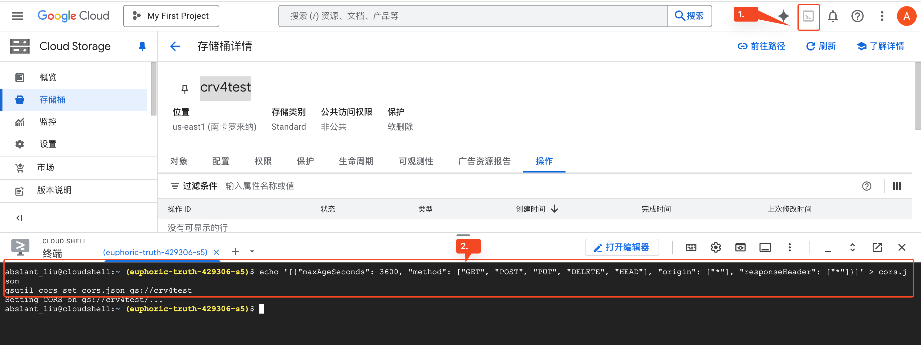The height and width of the screenshot is (345, 921).
Task: Open My First Project selector
Action: pos(171,16)
